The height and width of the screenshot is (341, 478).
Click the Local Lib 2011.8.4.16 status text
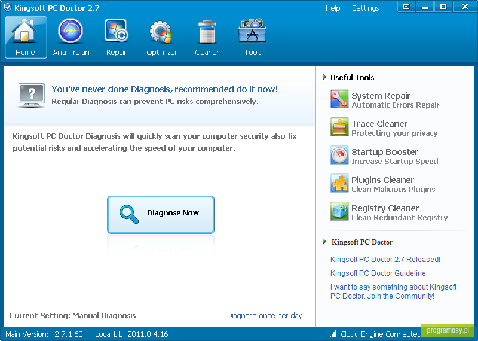pyautogui.click(x=131, y=334)
